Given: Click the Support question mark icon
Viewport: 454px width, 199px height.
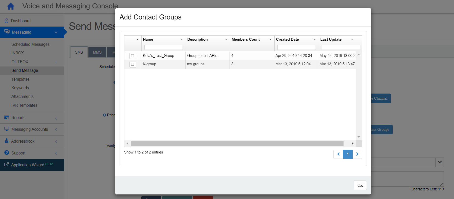Looking at the screenshot, I should pos(7,153).
